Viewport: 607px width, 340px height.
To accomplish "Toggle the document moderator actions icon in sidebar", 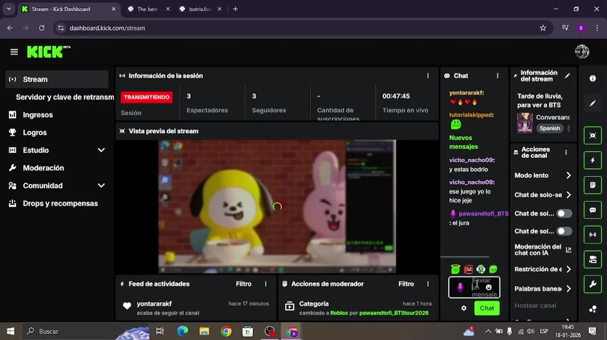I will pos(593,185).
